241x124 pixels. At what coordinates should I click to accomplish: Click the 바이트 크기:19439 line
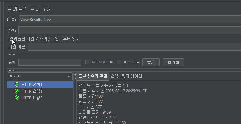tap(95, 112)
